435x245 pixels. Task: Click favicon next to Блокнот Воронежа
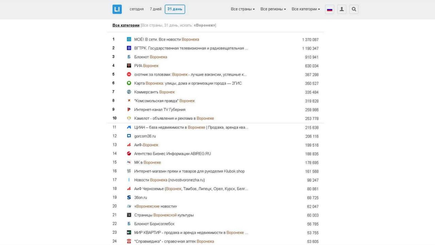tap(129, 57)
